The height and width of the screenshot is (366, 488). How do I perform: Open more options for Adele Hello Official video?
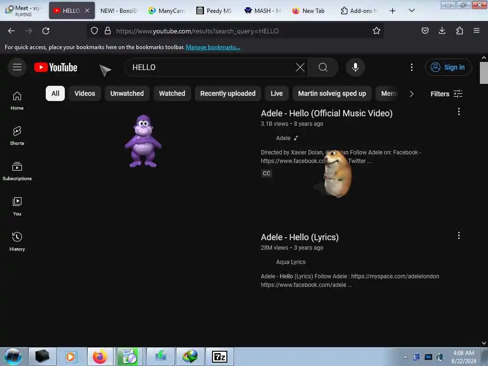[x=459, y=112]
